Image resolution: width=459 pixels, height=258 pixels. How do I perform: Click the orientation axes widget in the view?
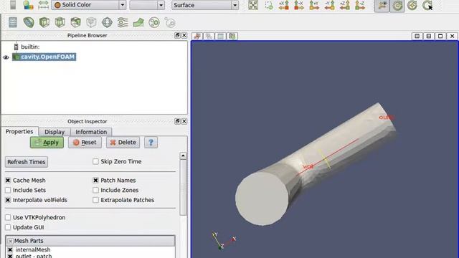tap(223, 241)
